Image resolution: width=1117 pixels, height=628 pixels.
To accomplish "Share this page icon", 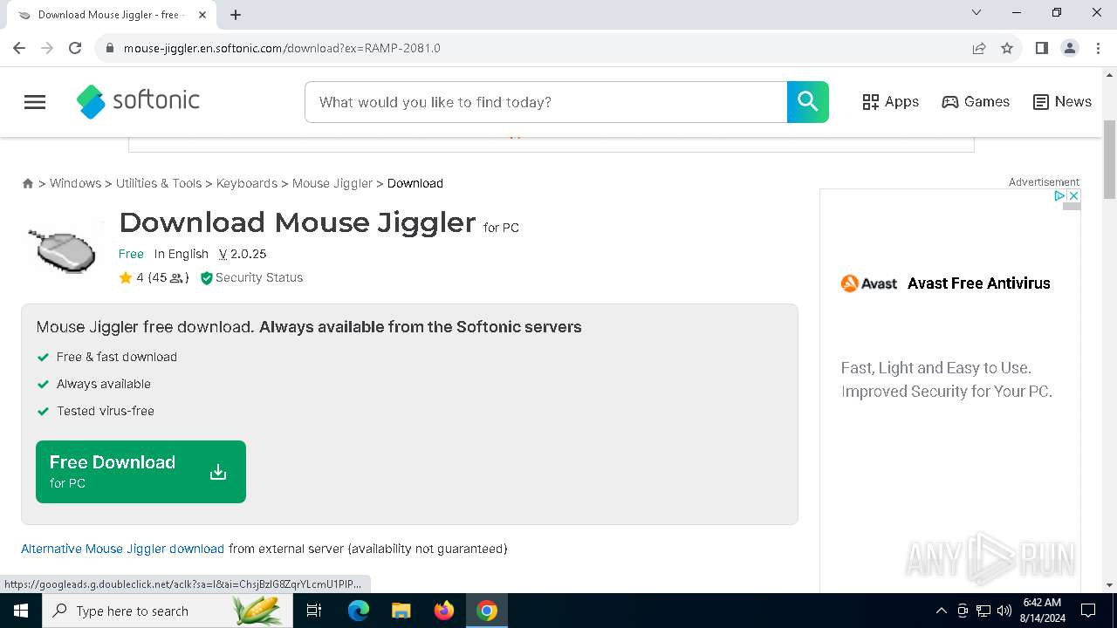I will pos(979,48).
